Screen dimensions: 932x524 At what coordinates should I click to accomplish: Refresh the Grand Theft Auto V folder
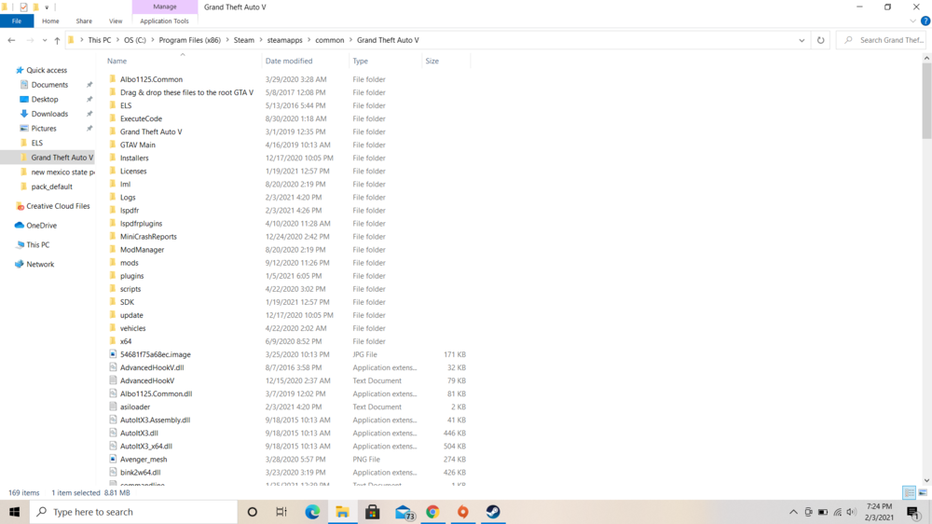coord(820,40)
